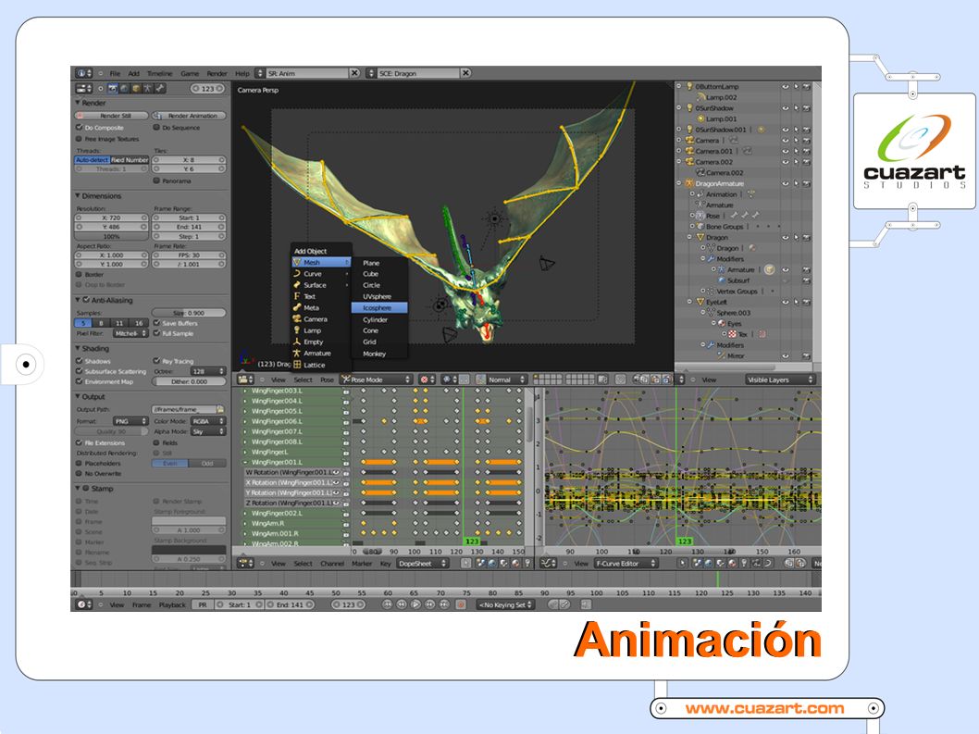Open the DopeSheet mode dropdown
The height and width of the screenshot is (734, 979).
coord(423,563)
